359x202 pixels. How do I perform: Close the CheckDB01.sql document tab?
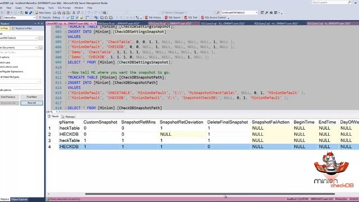(95, 24)
